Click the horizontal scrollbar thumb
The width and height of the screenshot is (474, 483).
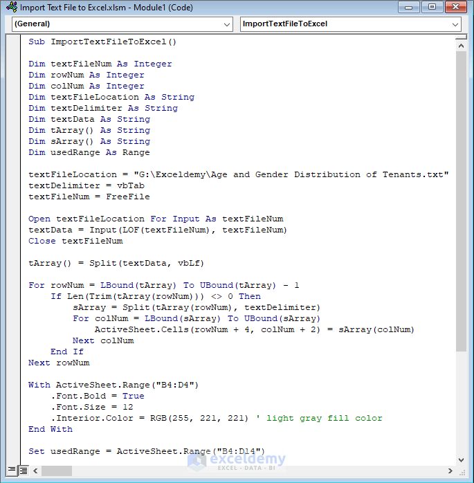point(57,471)
